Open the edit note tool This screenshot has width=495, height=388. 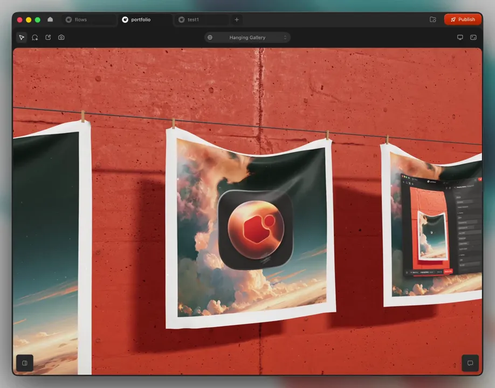point(49,37)
